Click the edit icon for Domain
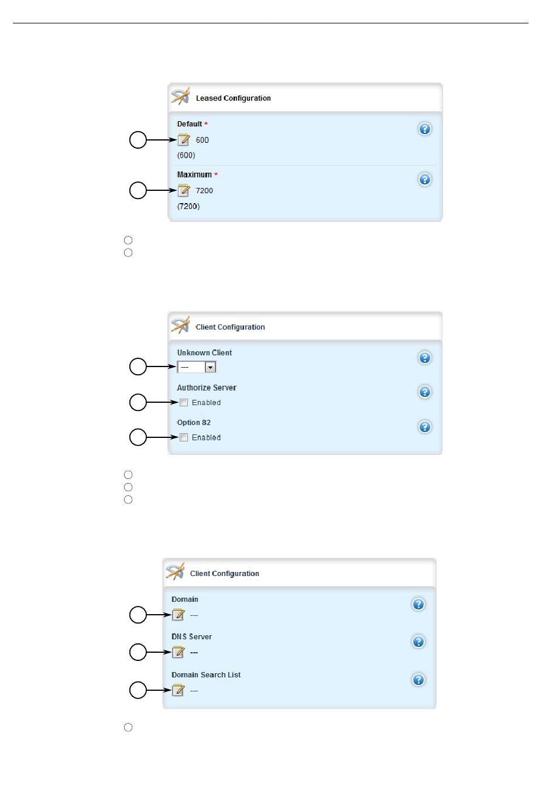 pos(178,615)
